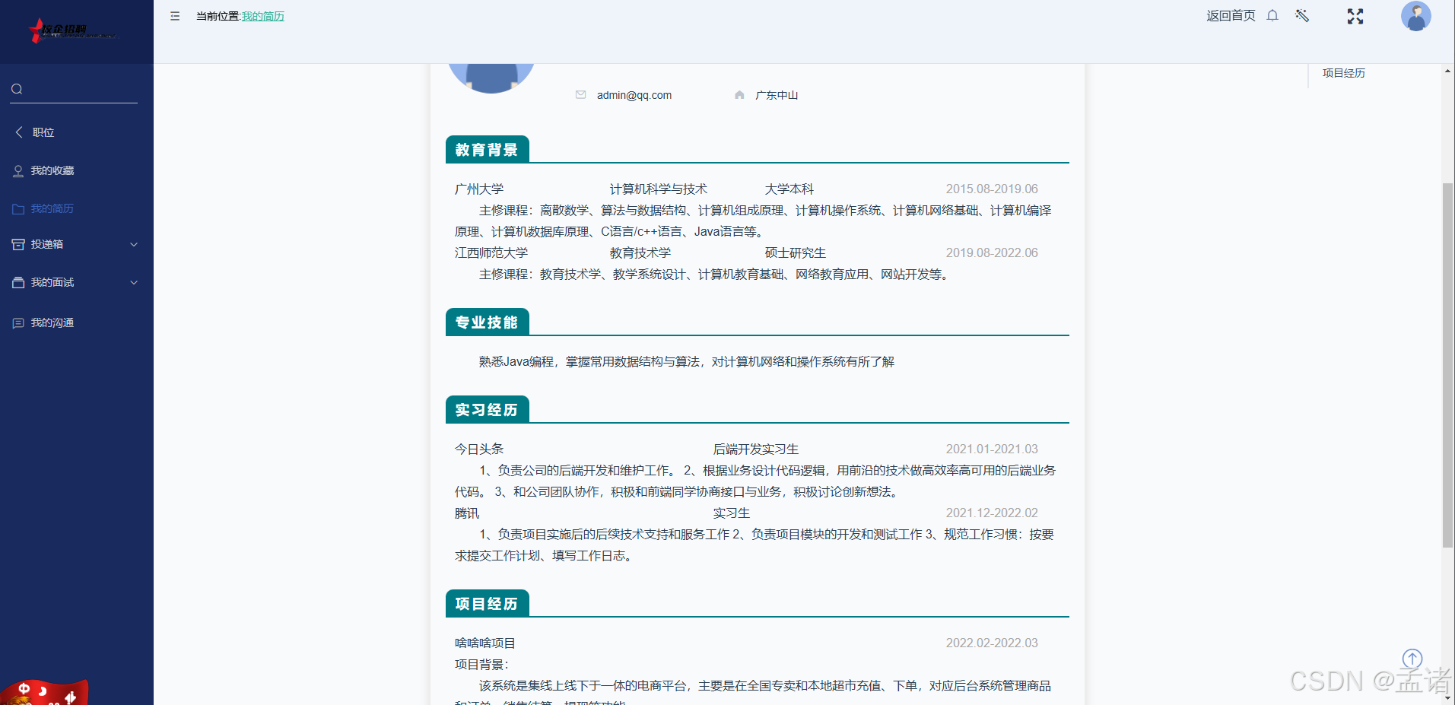Screen dimensions: 1455x705
Task: Expand the 我的面试 submenu
Action: point(133,282)
